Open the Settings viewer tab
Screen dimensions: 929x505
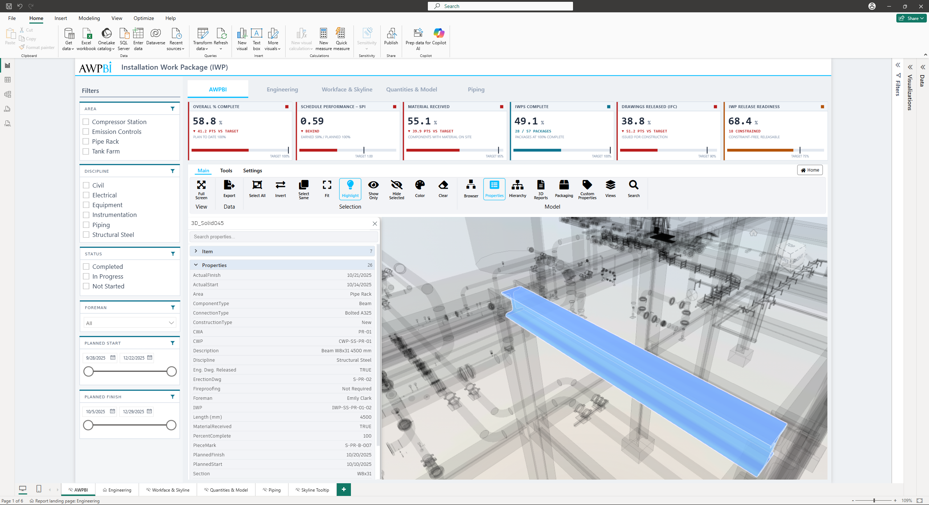253,171
